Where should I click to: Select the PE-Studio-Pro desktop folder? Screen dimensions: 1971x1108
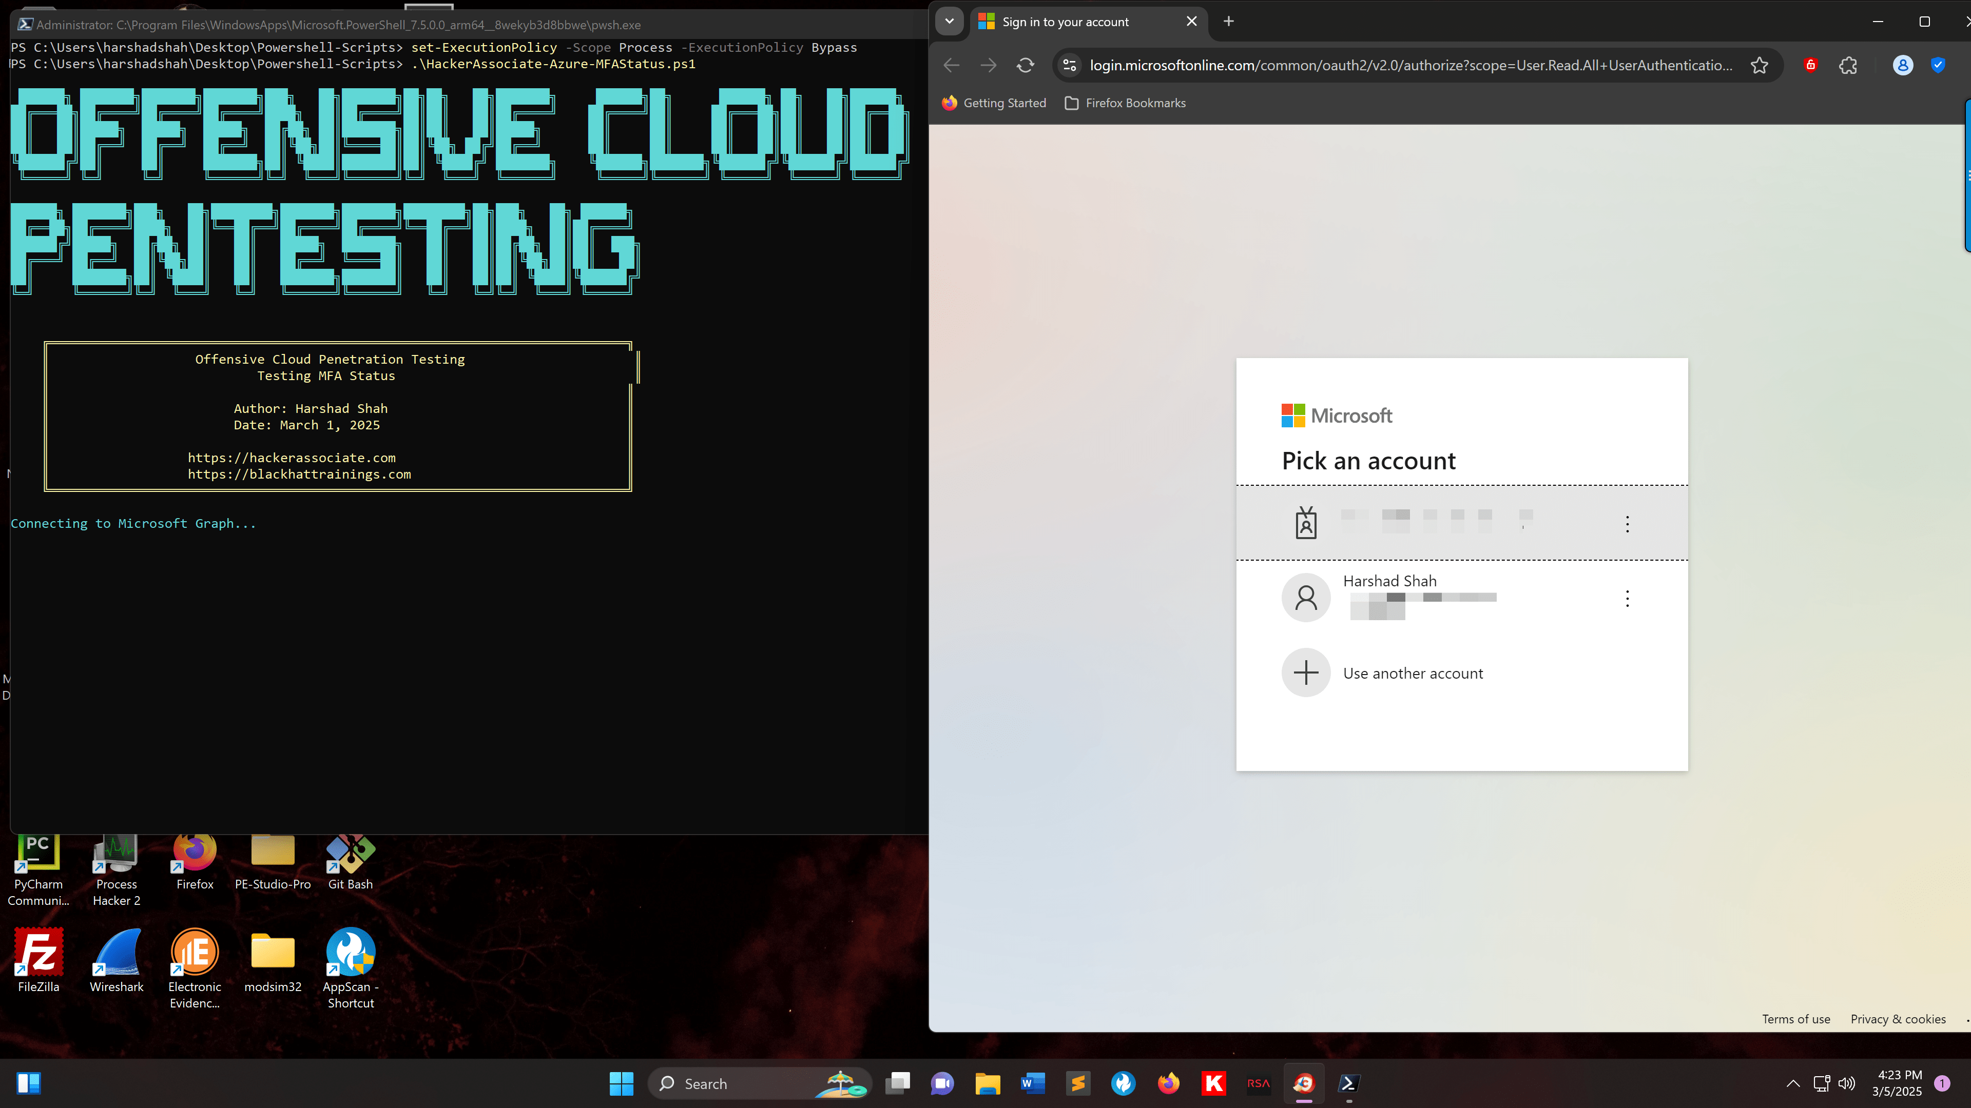(x=273, y=862)
